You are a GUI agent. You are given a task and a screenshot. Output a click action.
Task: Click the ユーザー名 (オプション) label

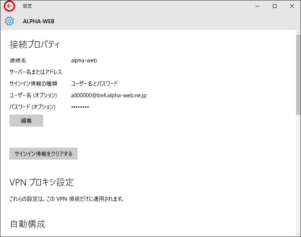(33, 95)
